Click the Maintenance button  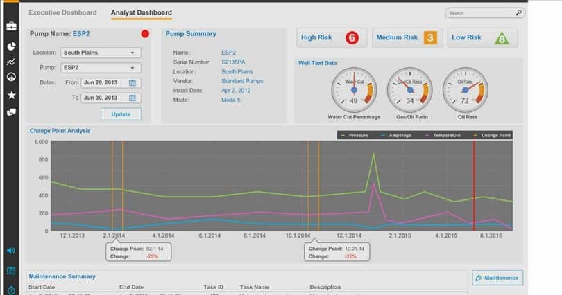click(x=497, y=278)
